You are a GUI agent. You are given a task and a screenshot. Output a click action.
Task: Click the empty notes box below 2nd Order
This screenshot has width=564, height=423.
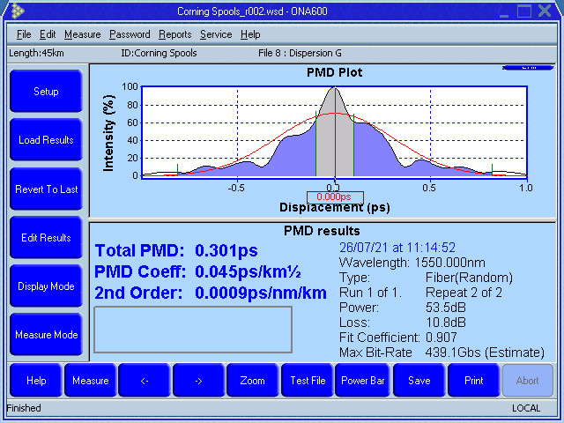[193, 330]
